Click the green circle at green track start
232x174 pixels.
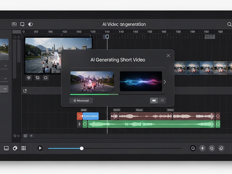[x=85, y=124]
